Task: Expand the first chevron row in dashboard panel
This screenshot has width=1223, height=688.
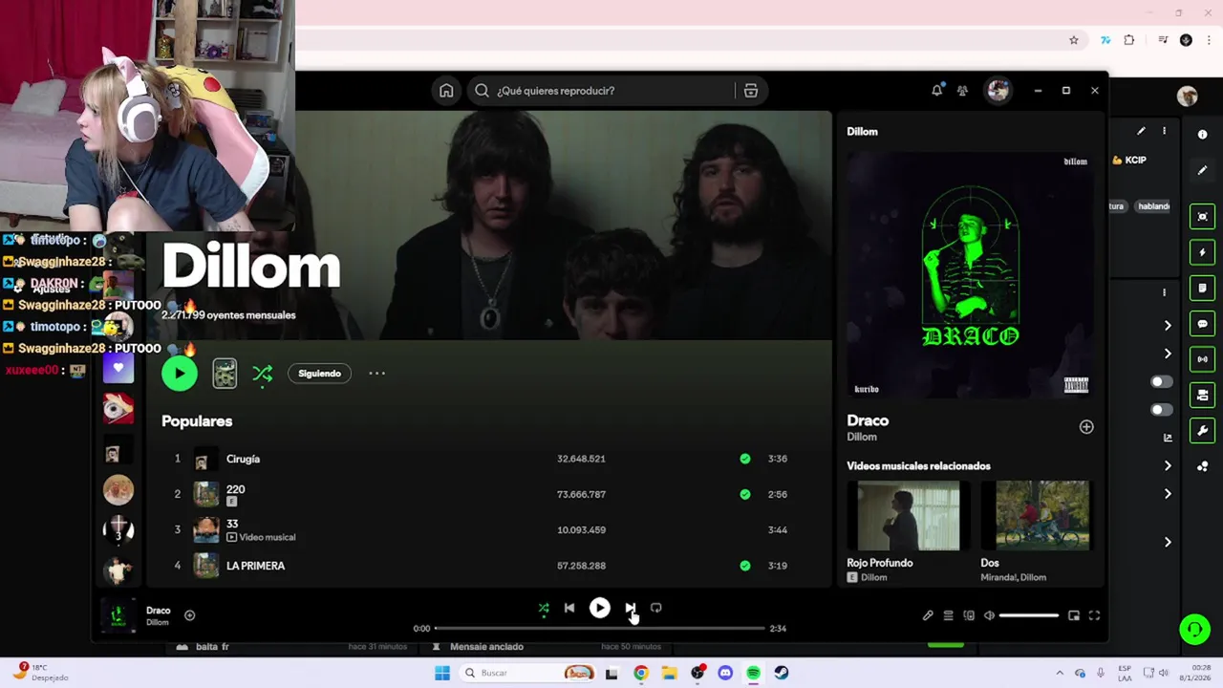Action: (1168, 326)
